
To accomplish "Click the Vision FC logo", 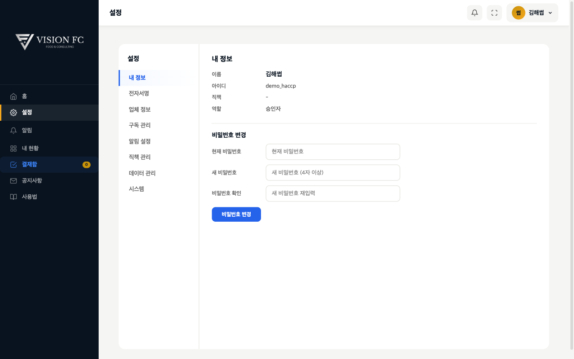I will point(49,41).
